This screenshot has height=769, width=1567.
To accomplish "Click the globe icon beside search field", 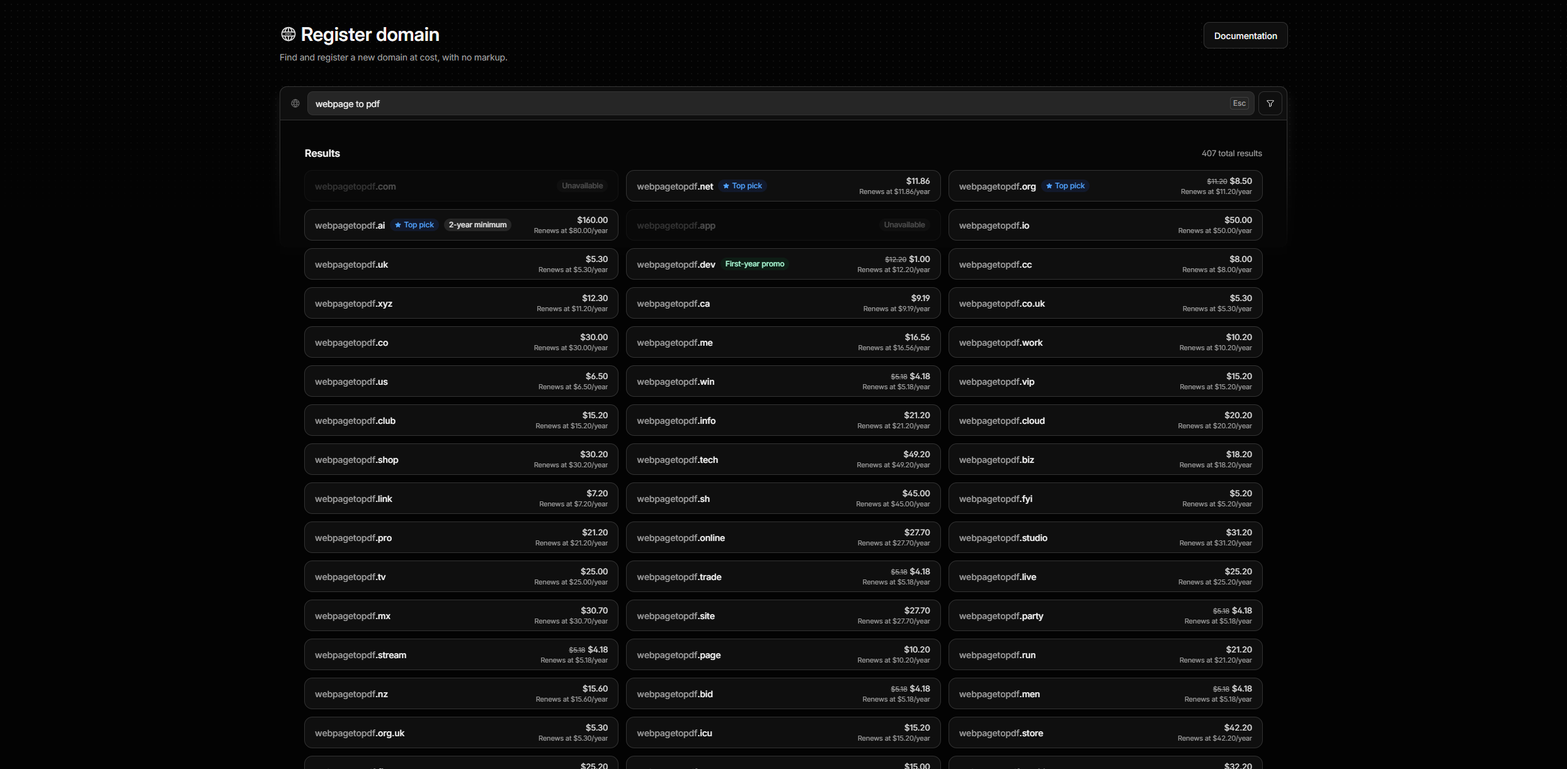I will (x=295, y=103).
